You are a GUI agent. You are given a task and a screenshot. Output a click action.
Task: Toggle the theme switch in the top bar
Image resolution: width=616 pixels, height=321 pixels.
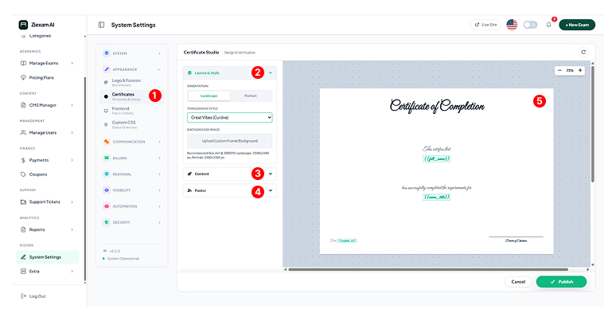pyautogui.click(x=530, y=25)
